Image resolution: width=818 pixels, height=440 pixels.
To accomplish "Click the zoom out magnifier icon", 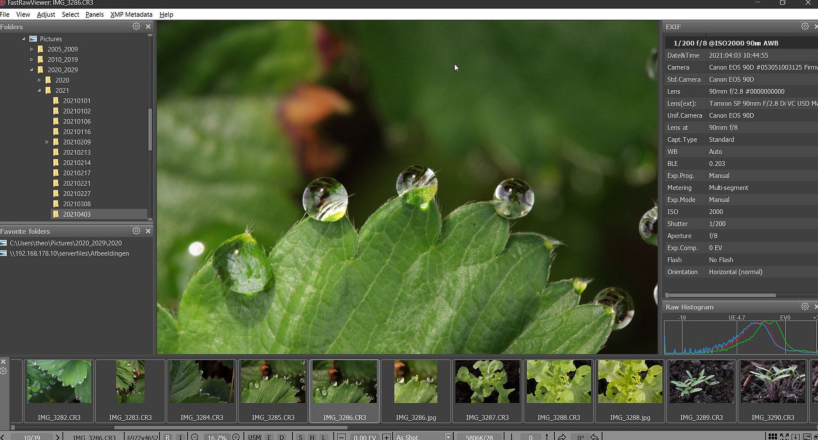I will pyautogui.click(x=195, y=437).
